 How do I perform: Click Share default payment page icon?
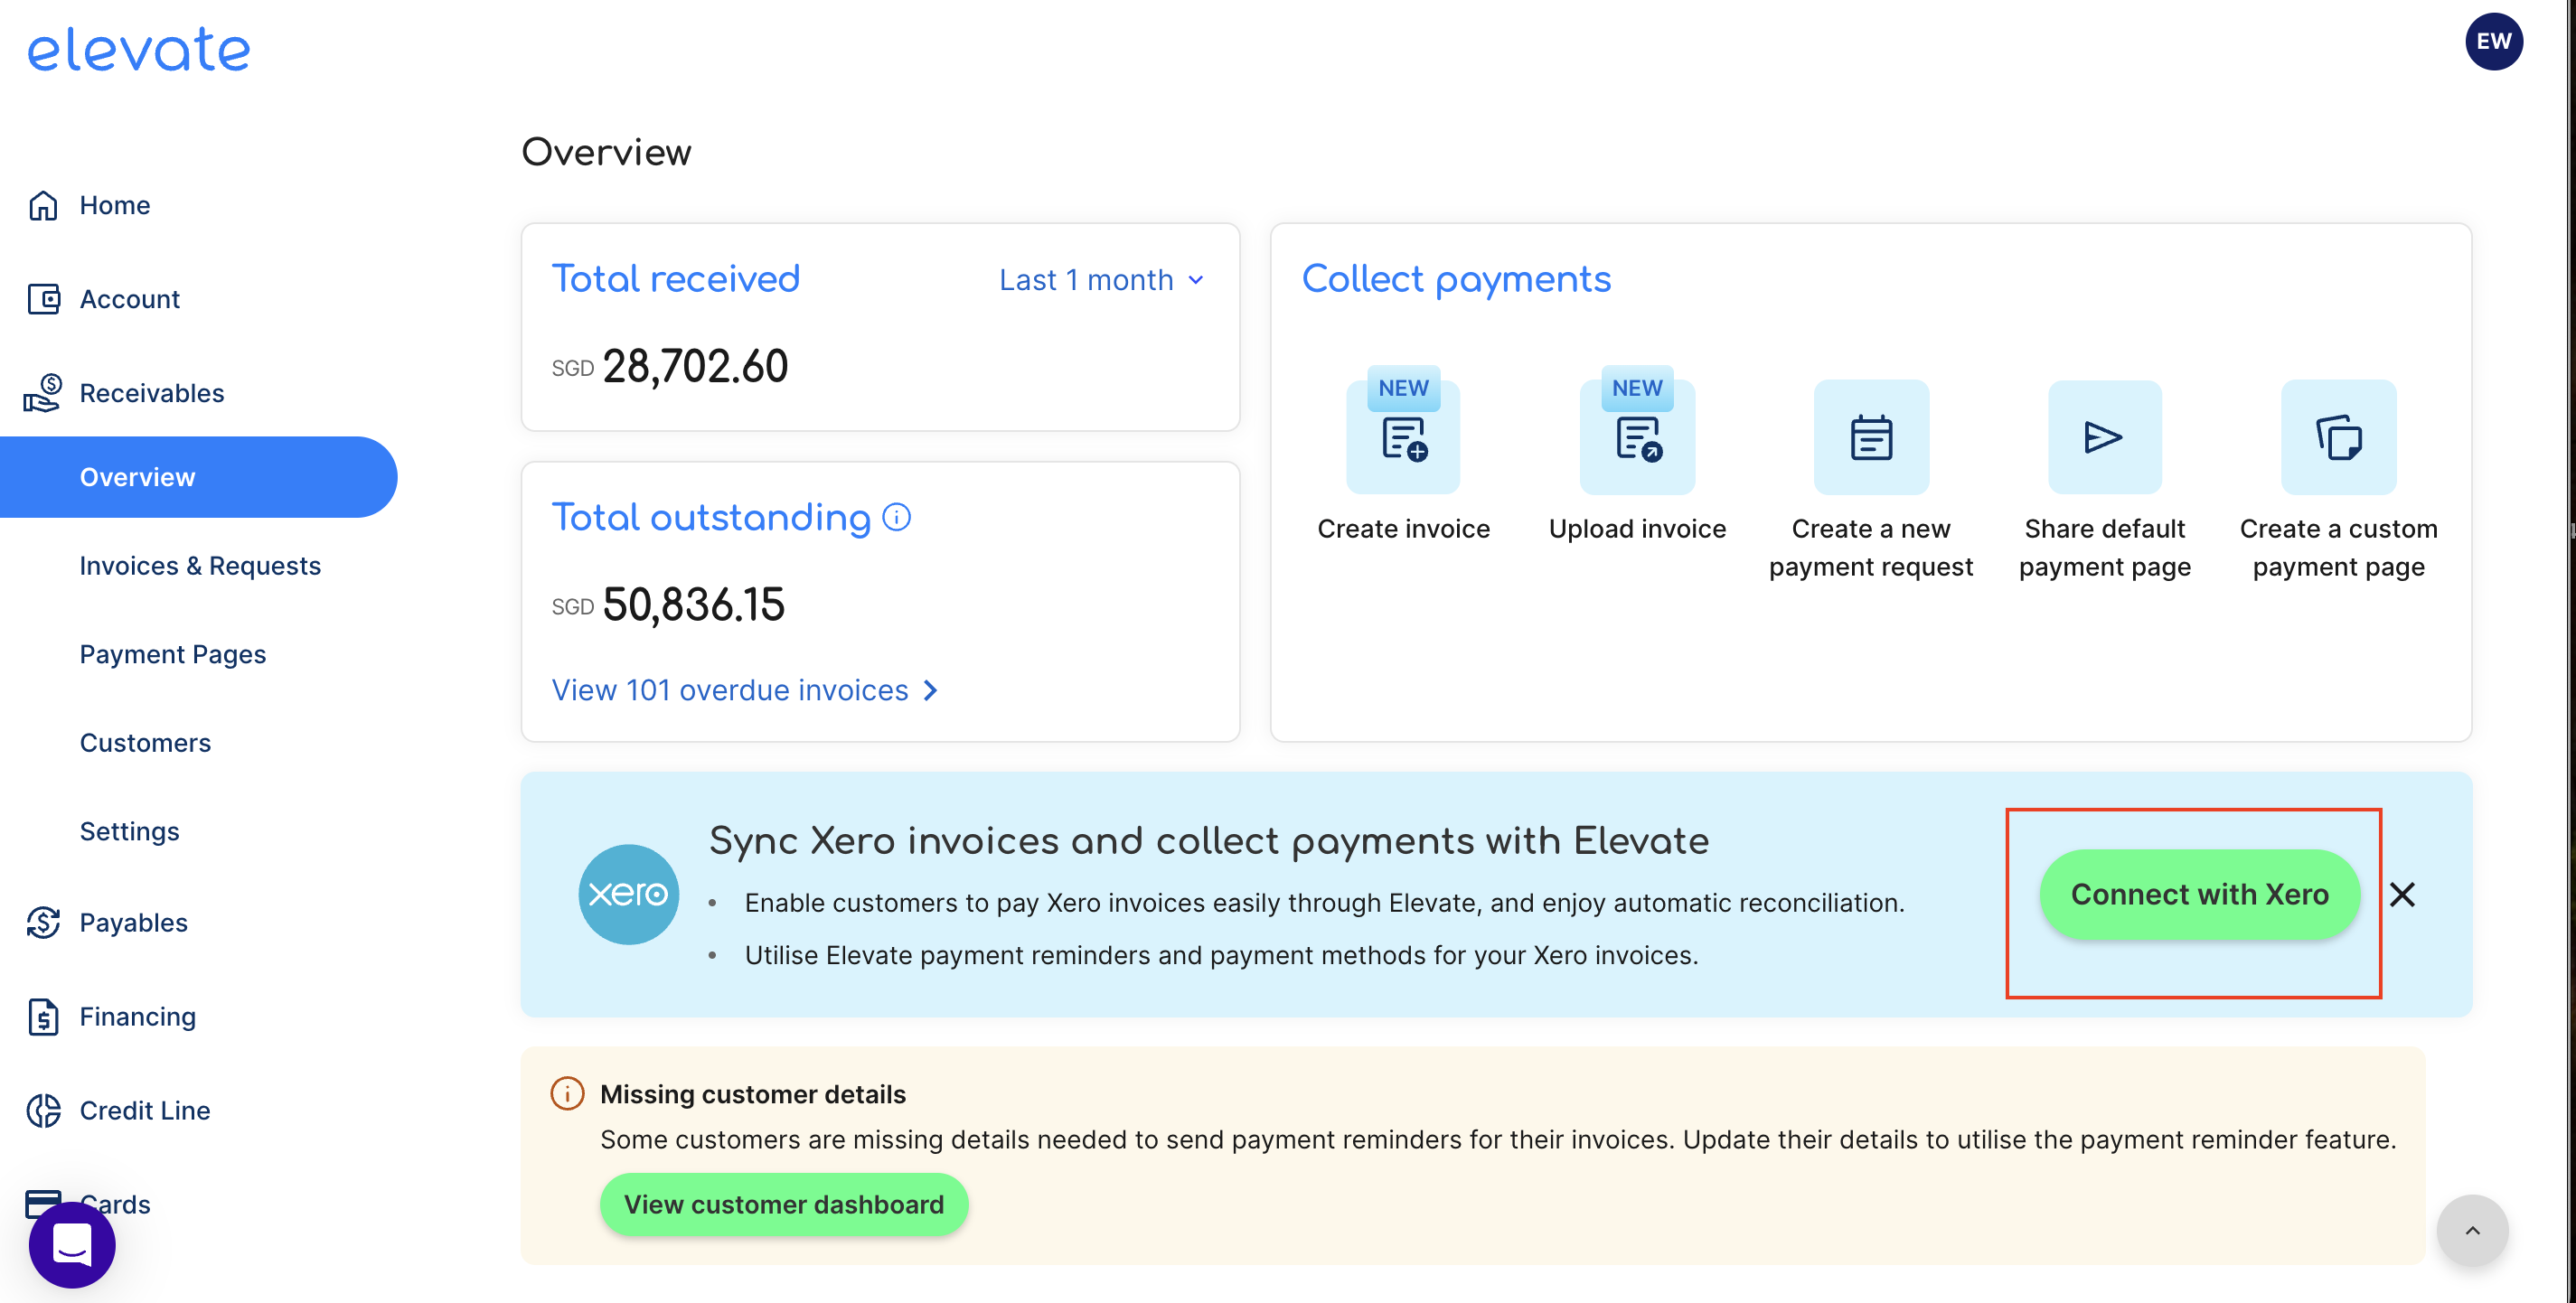(2104, 438)
